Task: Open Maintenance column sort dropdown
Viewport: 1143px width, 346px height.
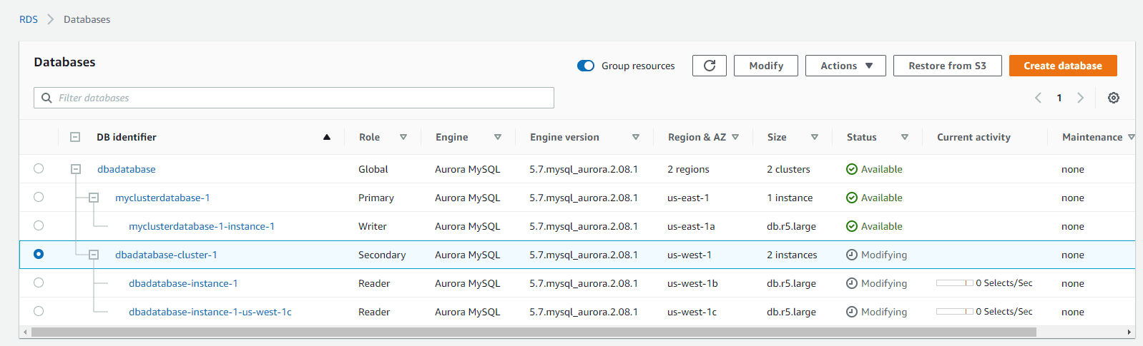Action: tap(1131, 137)
